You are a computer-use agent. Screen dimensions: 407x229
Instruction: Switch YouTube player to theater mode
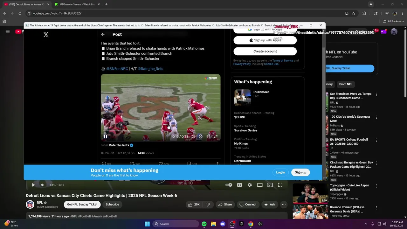[x=260, y=185]
